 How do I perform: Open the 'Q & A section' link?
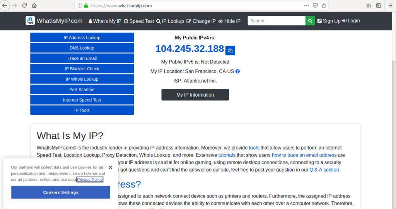click(x=324, y=170)
